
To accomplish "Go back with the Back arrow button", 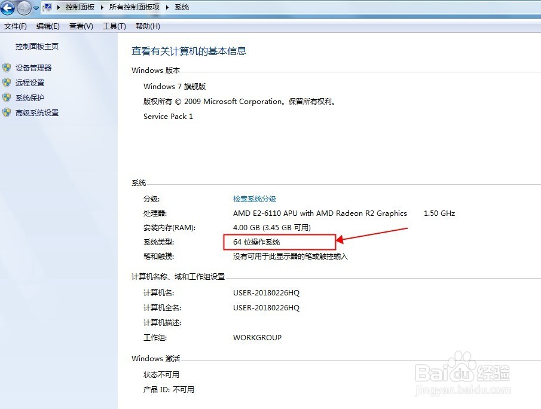I will [7, 8].
